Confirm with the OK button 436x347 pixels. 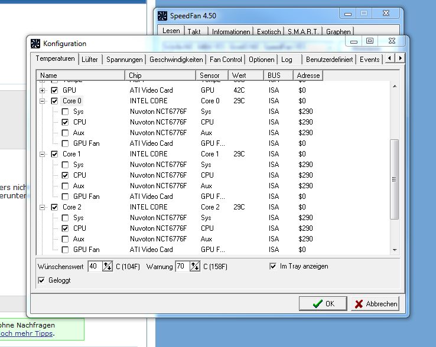click(x=323, y=304)
